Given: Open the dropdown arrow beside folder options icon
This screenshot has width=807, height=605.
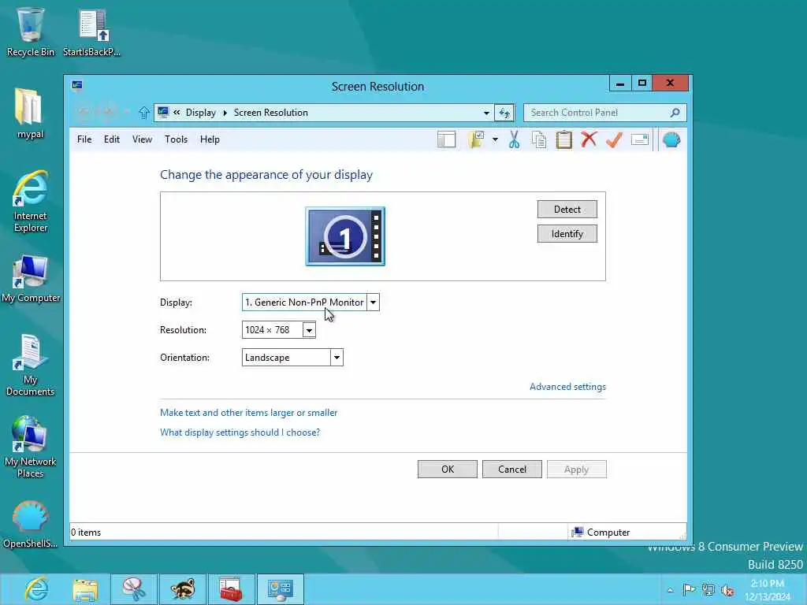Looking at the screenshot, I should point(495,139).
